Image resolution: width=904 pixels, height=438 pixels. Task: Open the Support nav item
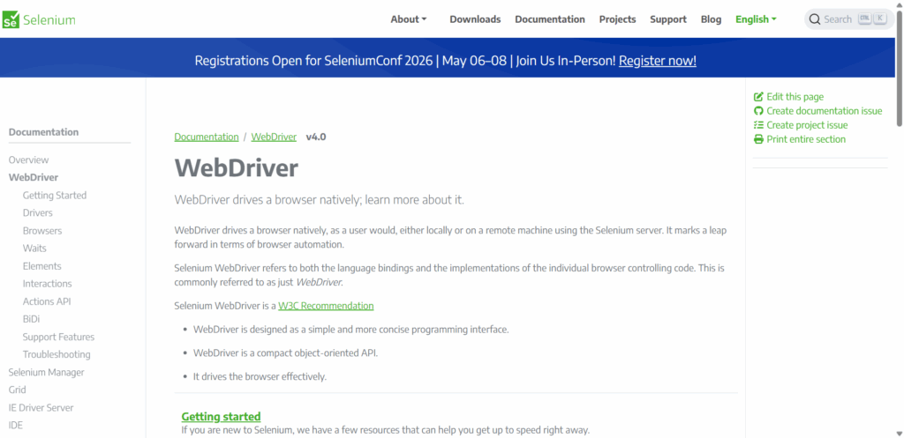668,19
